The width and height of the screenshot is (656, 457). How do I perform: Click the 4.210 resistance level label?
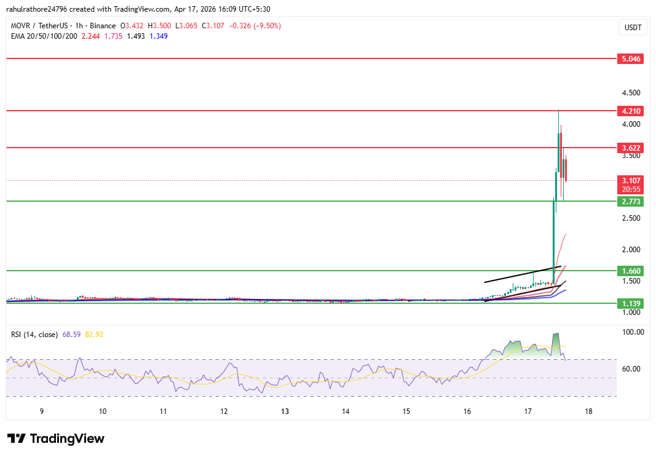click(x=630, y=111)
